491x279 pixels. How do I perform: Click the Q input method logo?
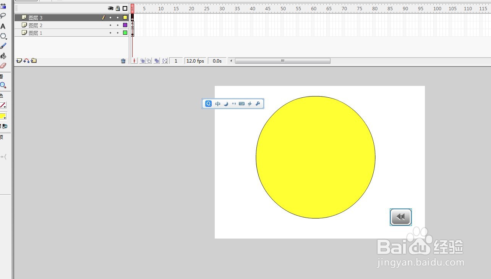[208, 103]
